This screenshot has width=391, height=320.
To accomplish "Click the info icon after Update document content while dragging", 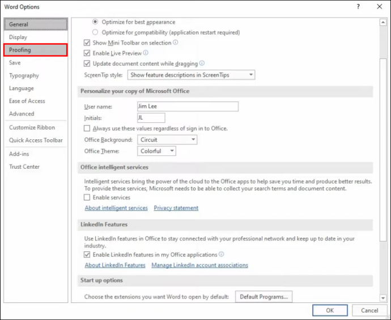I will tap(202, 63).
